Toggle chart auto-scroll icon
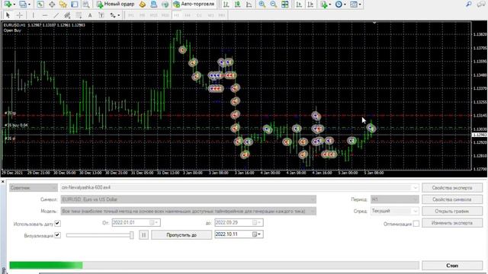Viewport: 488px width, 274px height. tap(299, 5)
